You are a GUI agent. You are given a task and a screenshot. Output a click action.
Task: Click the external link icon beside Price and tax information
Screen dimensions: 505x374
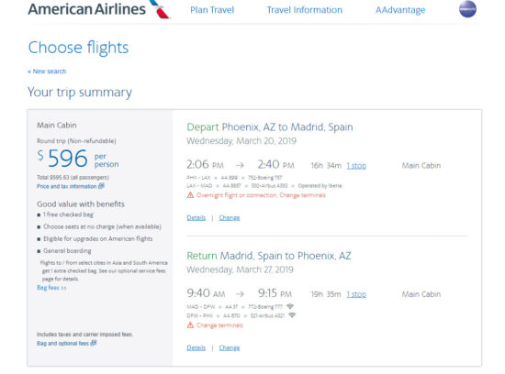[101, 186]
